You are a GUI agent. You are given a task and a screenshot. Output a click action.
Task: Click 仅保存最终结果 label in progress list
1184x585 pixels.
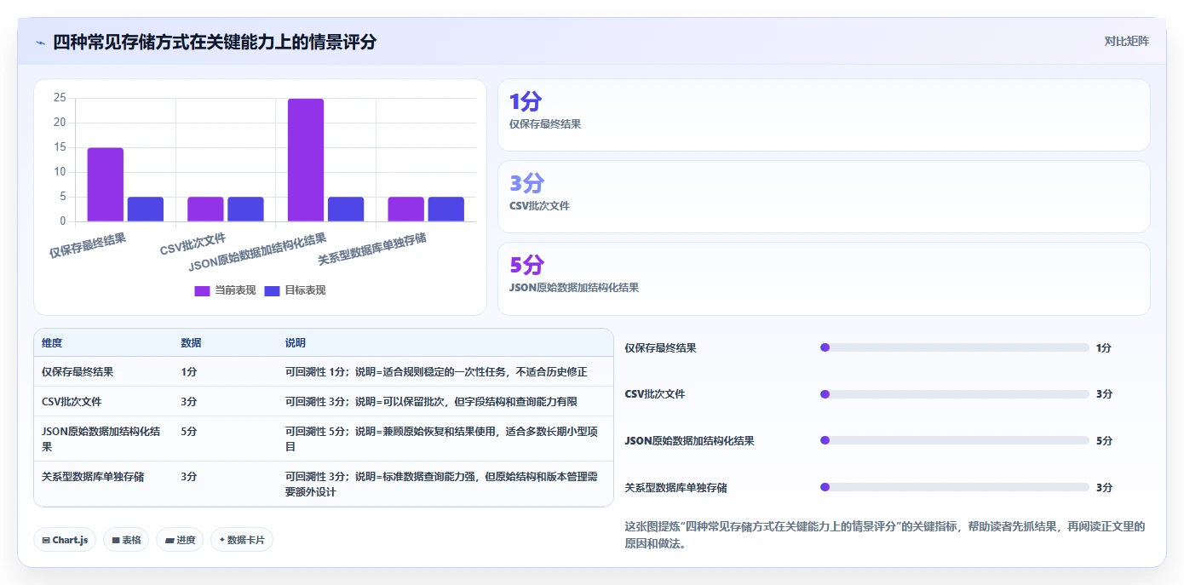pyautogui.click(x=661, y=347)
